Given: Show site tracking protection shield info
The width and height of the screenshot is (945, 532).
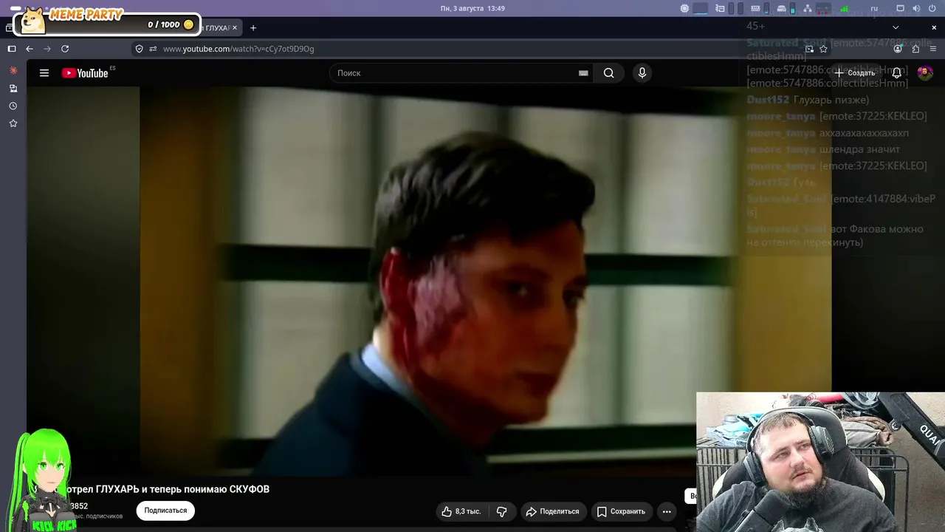Looking at the screenshot, I should click(x=139, y=49).
